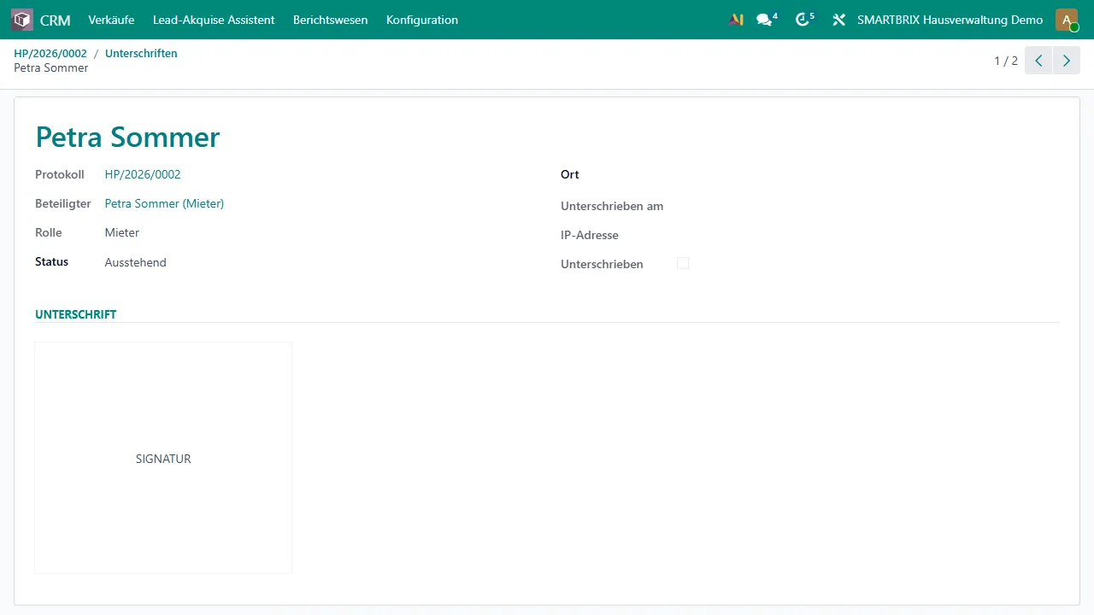Image resolution: width=1094 pixels, height=615 pixels.
Task: Open the Verkäufe menu
Action: coord(111,20)
